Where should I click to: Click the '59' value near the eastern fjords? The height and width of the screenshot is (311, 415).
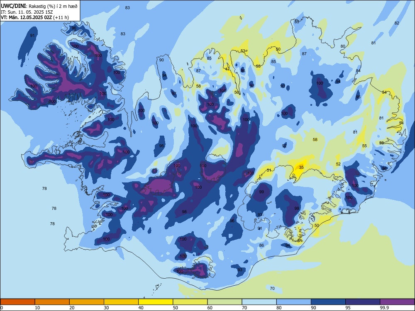[x=381, y=143]
